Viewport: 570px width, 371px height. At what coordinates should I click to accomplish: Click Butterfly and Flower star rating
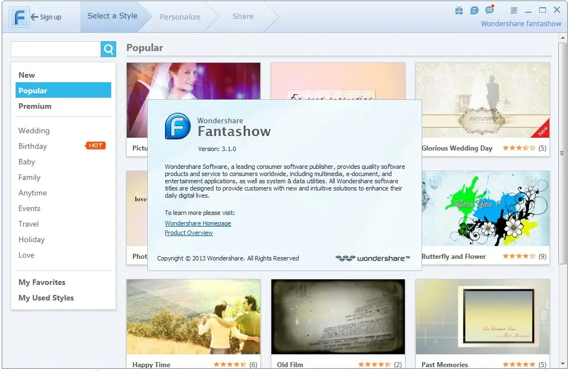(x=519, y=256)
